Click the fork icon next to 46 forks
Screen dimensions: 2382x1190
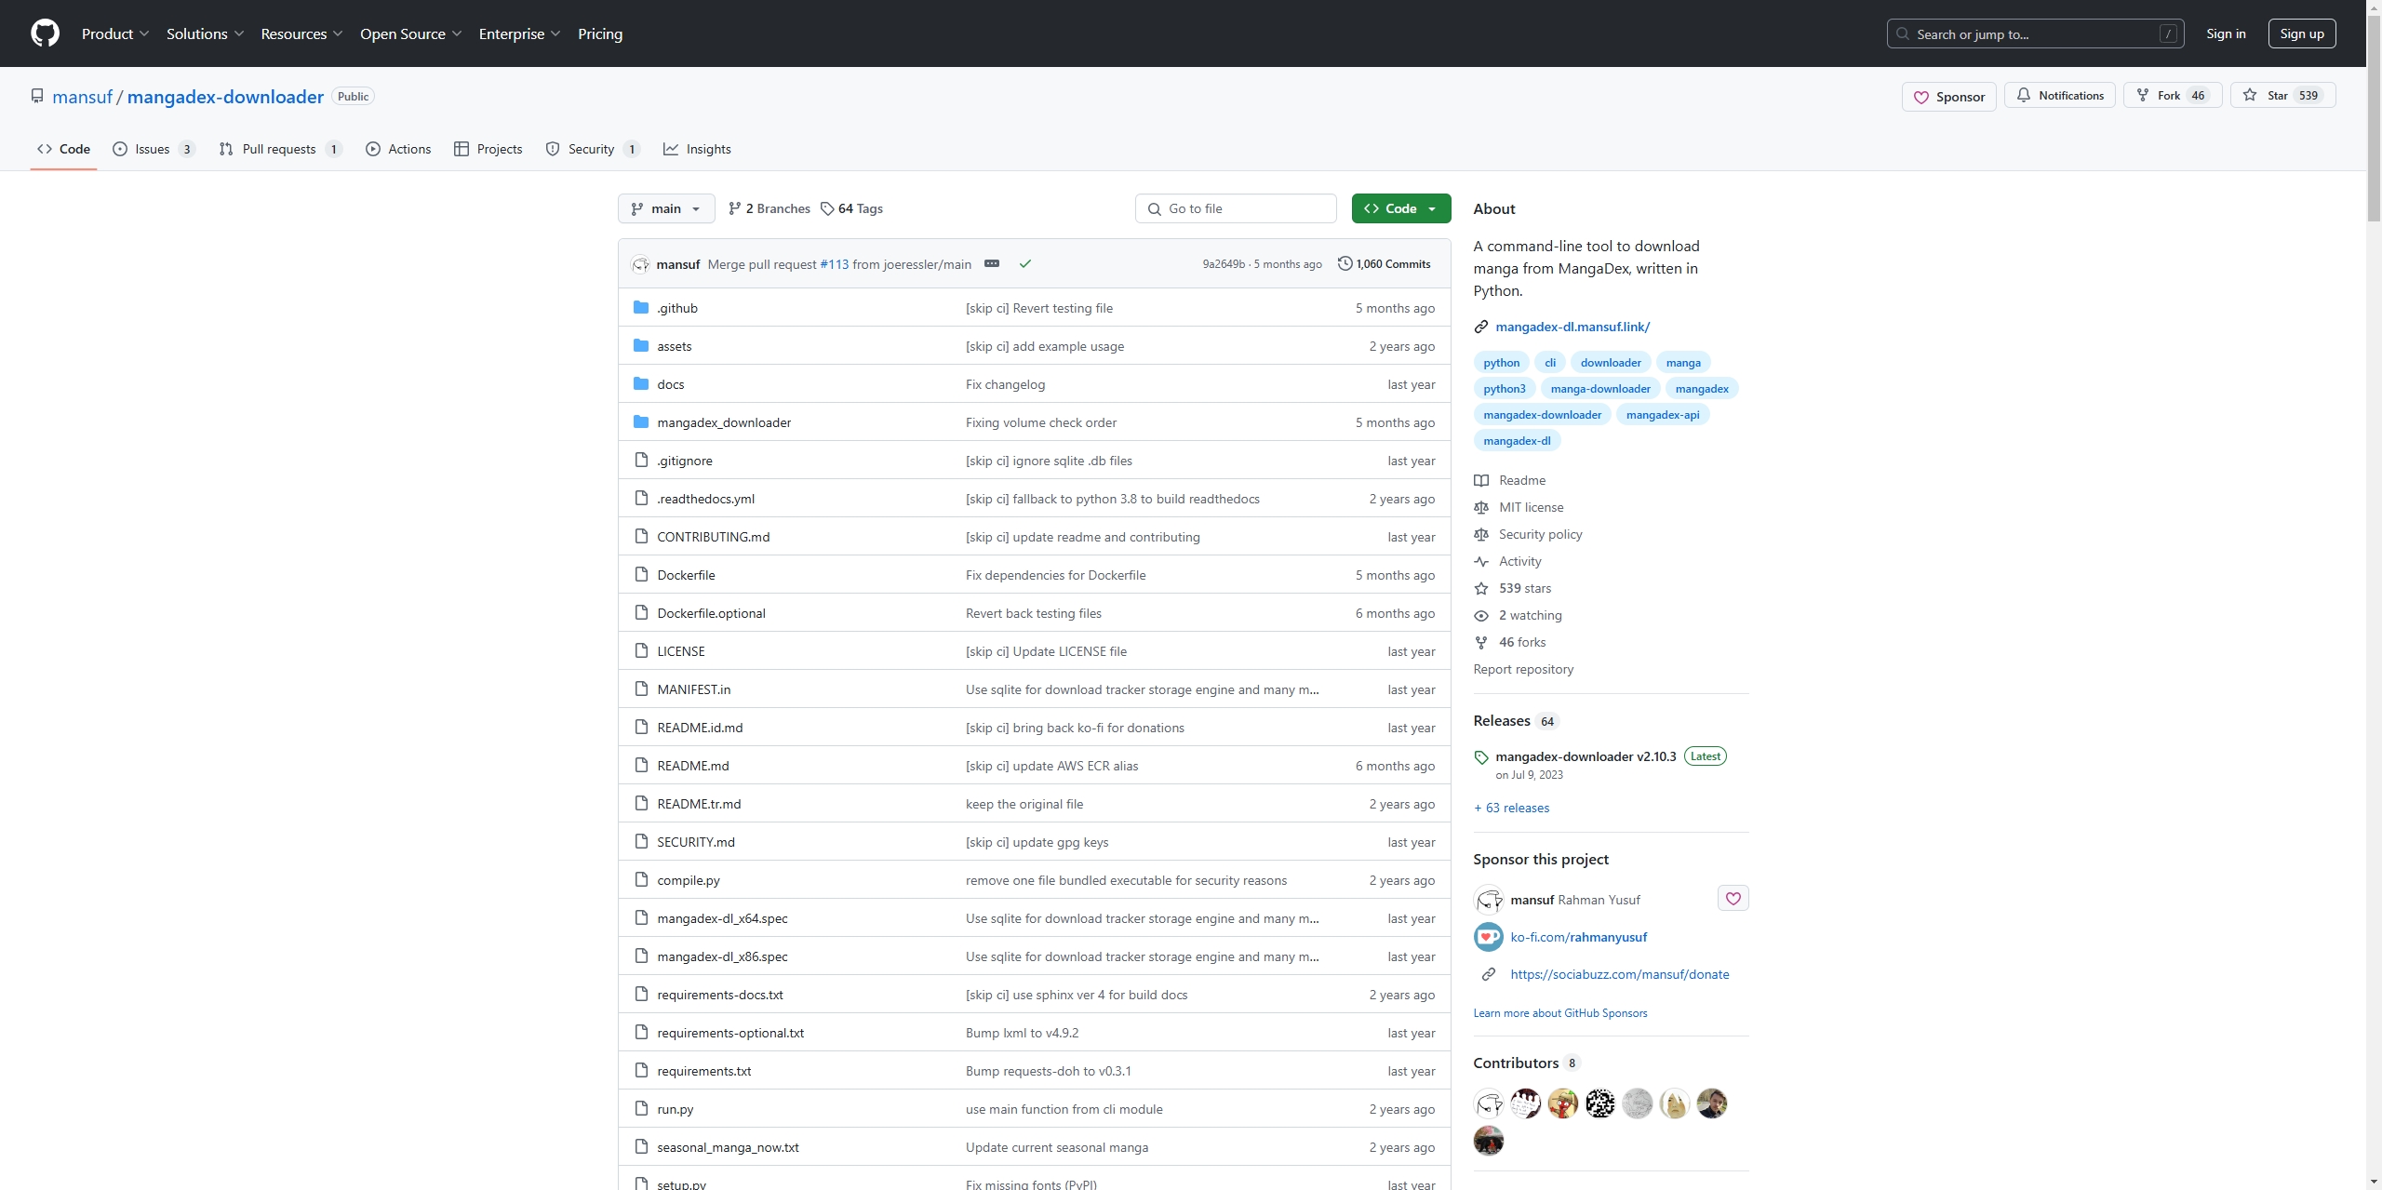click(x=1481, y=642)
